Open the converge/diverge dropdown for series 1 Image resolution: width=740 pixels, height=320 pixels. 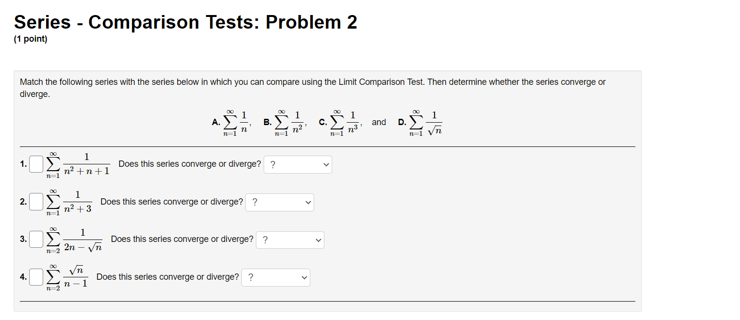click(x=297, y=164)
